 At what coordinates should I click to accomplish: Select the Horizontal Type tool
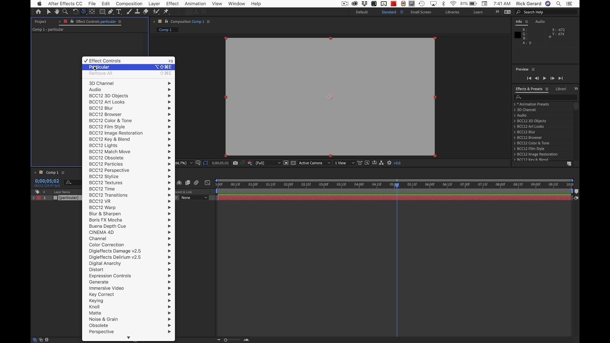pyautogui.click(x=119, y=12)
